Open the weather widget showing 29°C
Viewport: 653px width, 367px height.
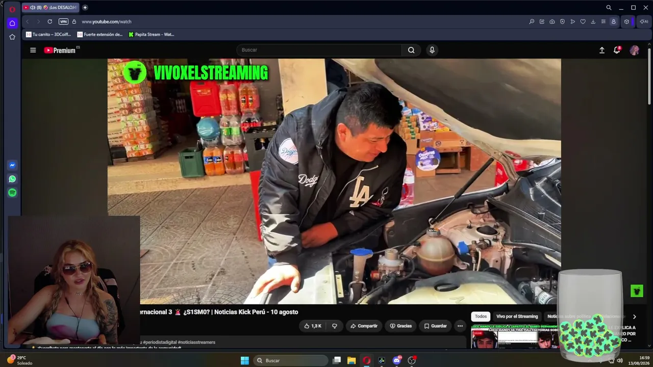point(19,360)
